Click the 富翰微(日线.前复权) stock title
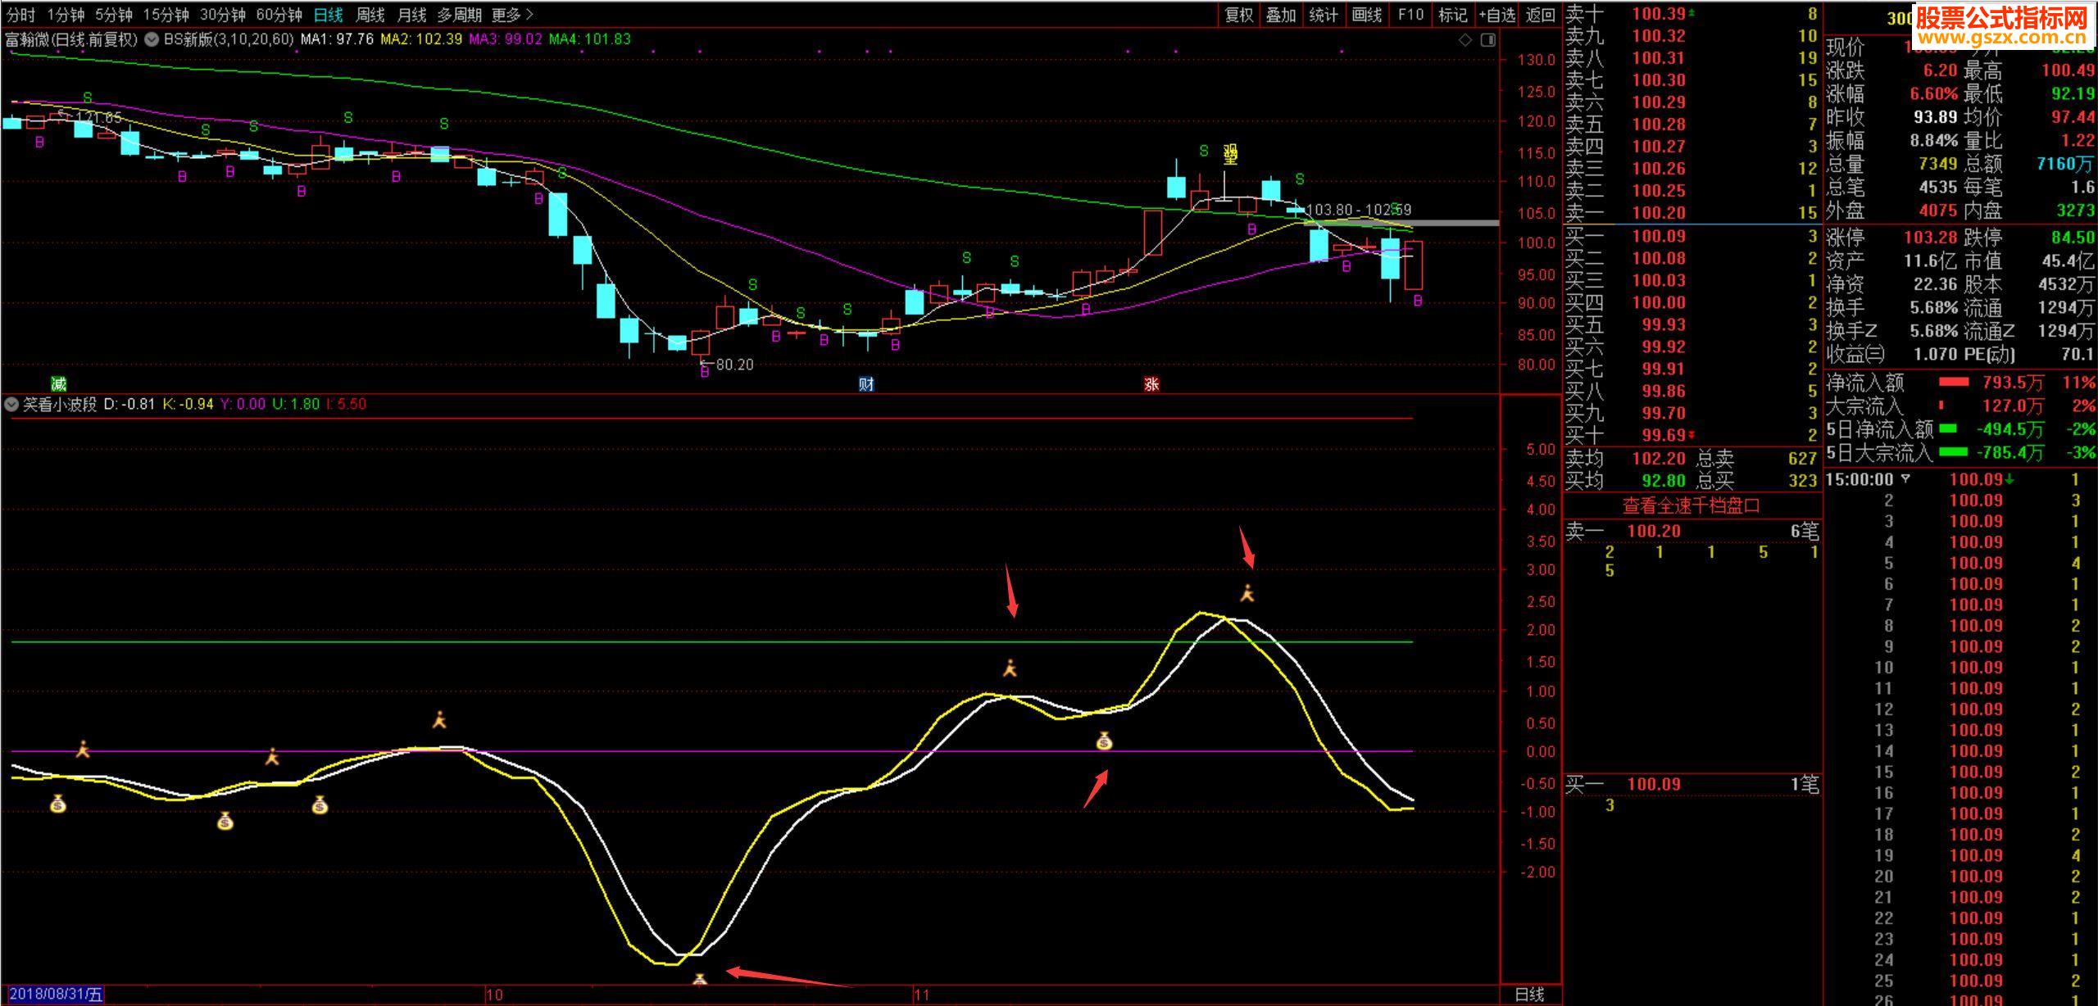The width and height of the screenshot is (2098, 1006). [x=71, y=39]
